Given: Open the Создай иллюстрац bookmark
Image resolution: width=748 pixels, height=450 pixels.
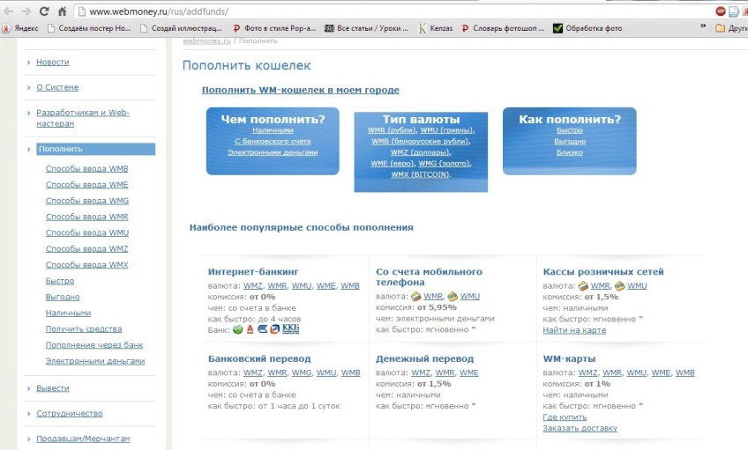Looking at the screenshot, I should pos(182,28).
